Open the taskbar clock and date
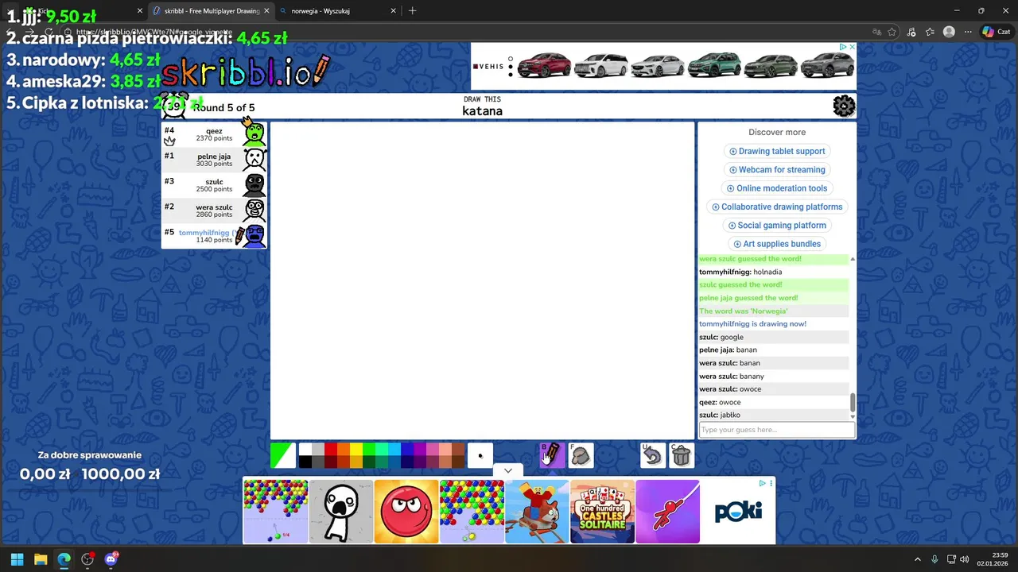The height and width of the screenshot is (572, 1018). (x=993, y=559)
